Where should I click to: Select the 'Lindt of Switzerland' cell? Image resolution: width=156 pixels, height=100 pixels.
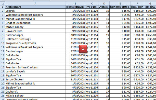[35, 23]
